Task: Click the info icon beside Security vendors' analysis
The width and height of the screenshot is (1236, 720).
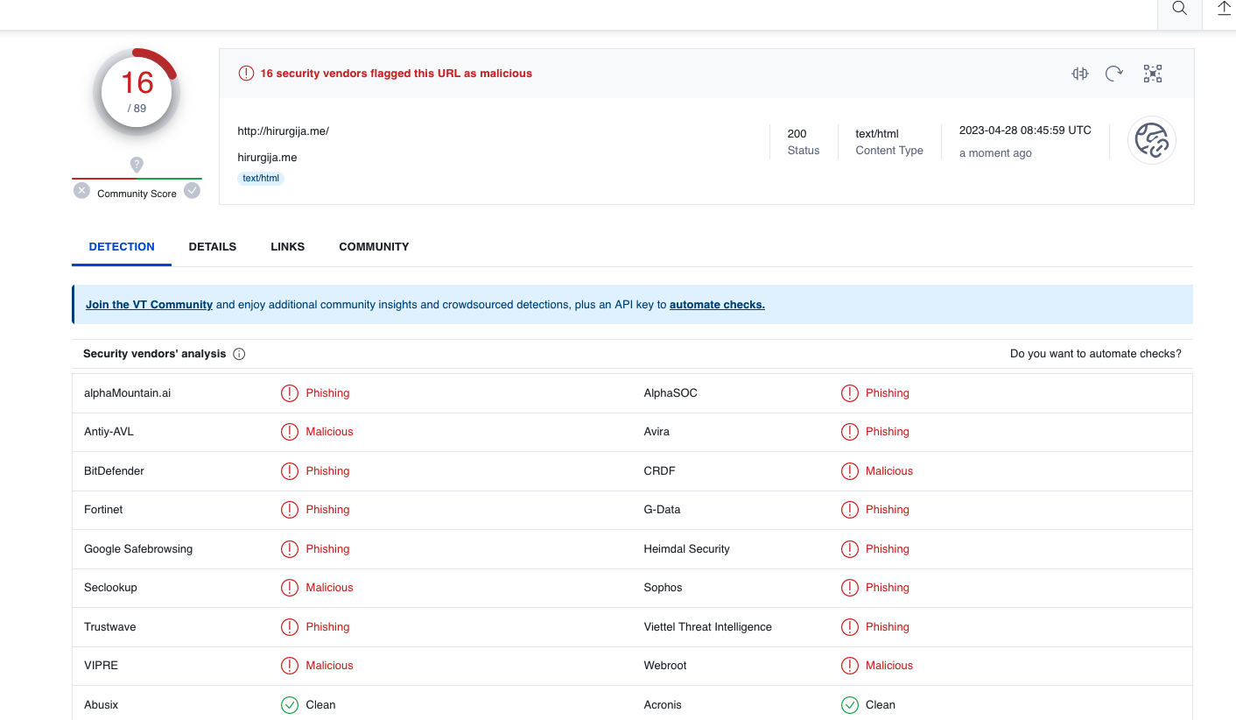Action: click(x=239, y=354)
